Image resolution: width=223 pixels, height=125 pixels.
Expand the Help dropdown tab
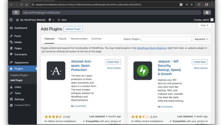(205, 25)
